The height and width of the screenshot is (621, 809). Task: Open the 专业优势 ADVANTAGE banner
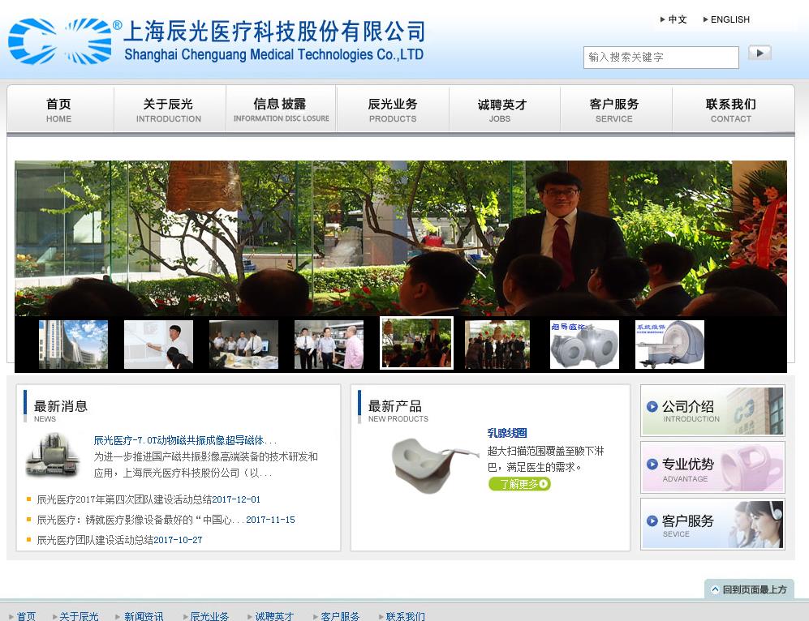coord(712,468)
